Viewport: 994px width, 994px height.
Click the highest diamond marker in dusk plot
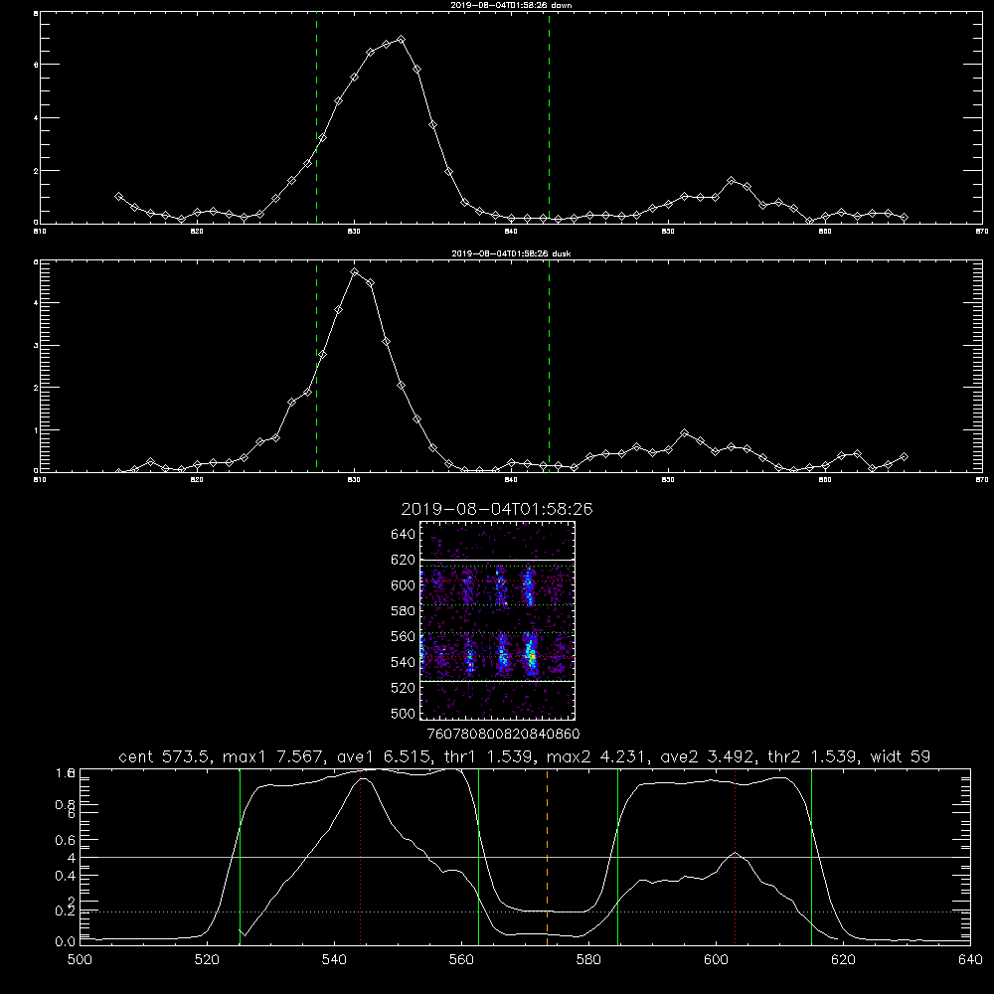[x=355, y=272]
